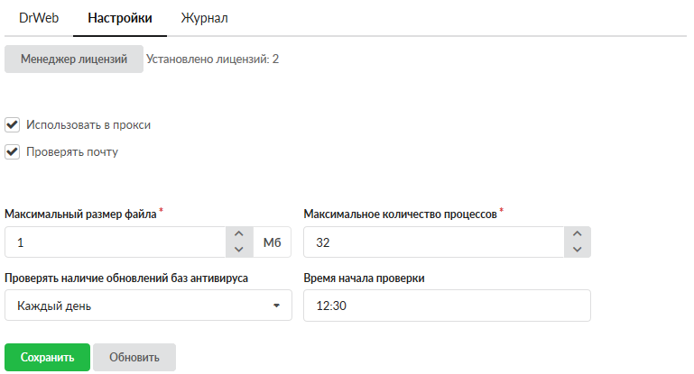Click the 12:30 check start time field
This screenshot has width=694, height=374.
coord(447,306)
